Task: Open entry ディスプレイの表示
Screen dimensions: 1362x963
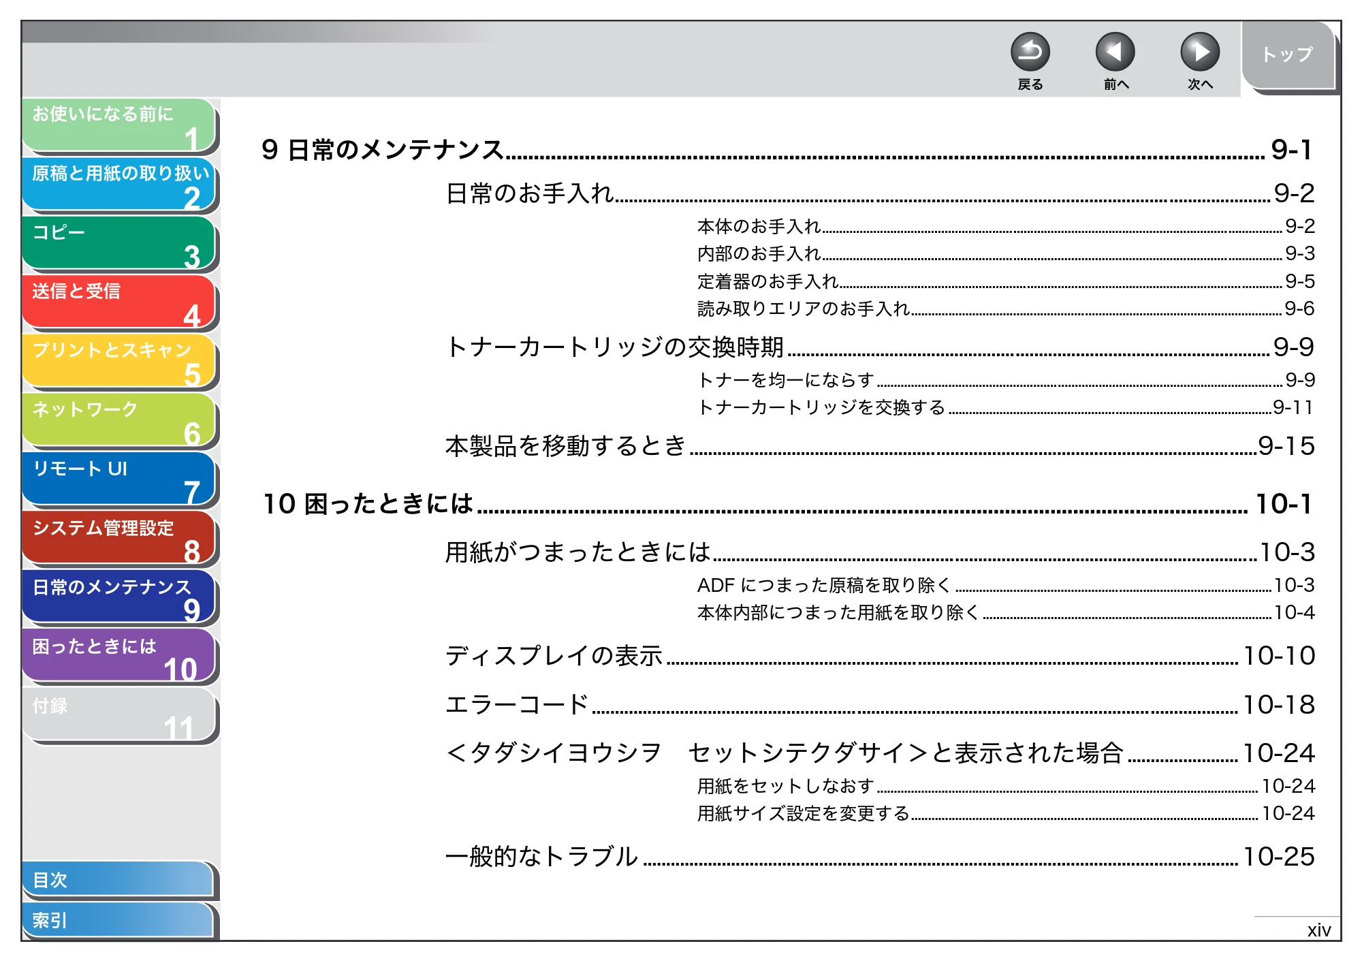Action: pos(880,656)
